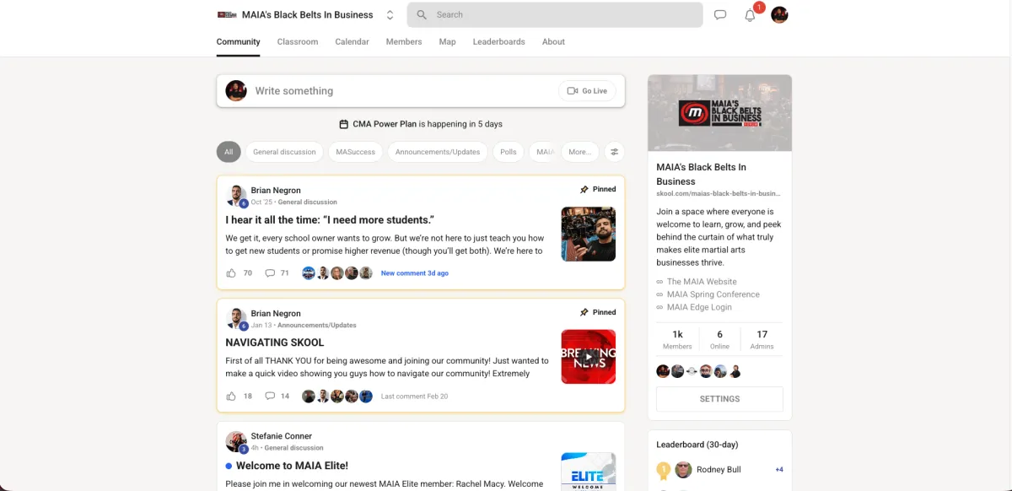The width and height of the screenshot is (1012, 491).
Task: Like the NAVIGATING SKOOL post
Action: point(231,397)
